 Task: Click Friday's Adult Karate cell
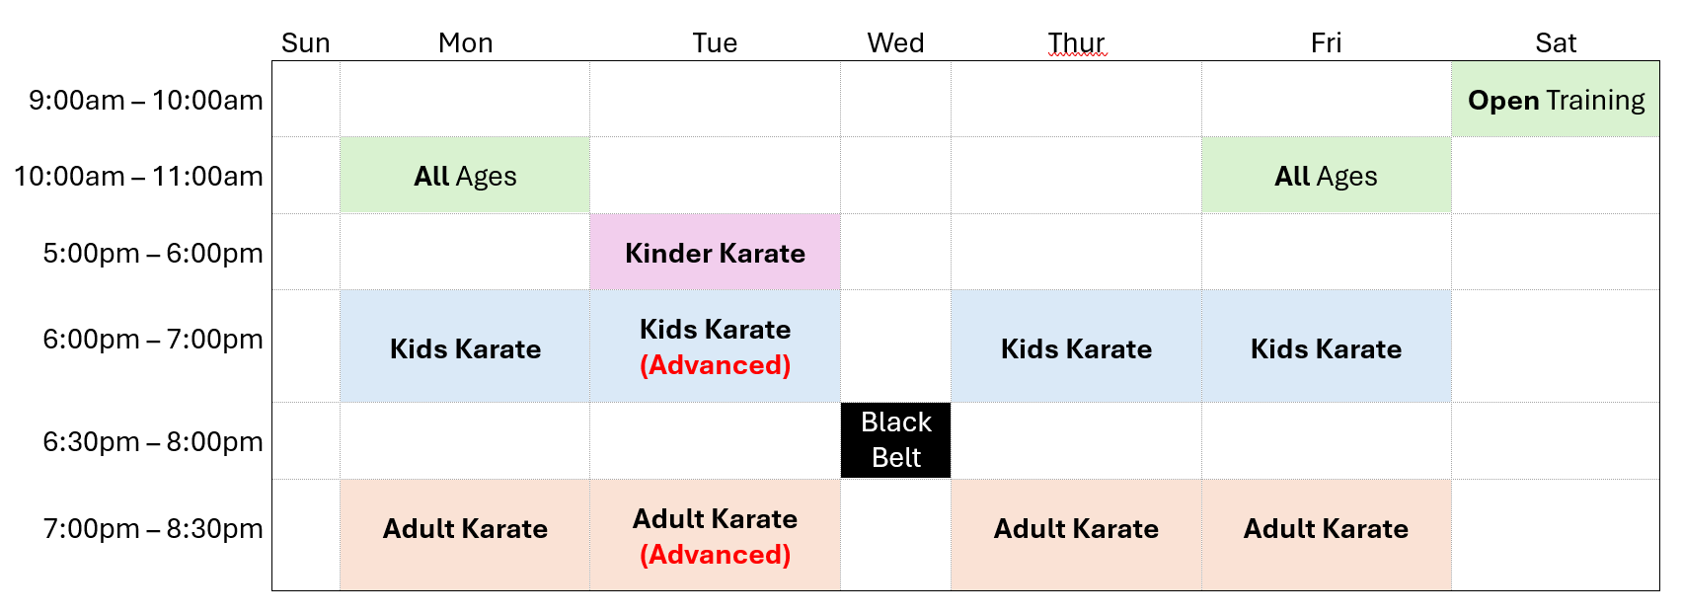(x=1327, y=535)
